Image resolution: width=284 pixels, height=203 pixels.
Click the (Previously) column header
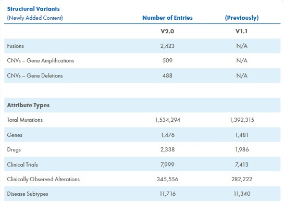pos(242,18)
